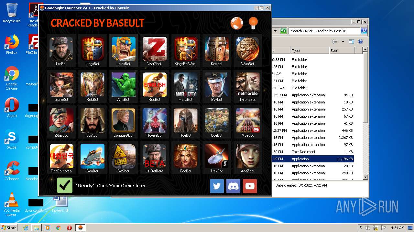Open the Twitter link button

[217, 186]
